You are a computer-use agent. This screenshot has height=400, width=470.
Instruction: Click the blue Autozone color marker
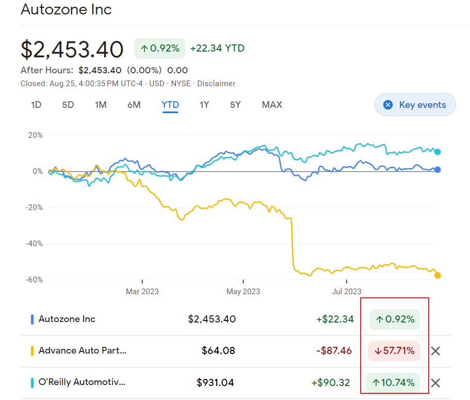[x=32, y=319]
